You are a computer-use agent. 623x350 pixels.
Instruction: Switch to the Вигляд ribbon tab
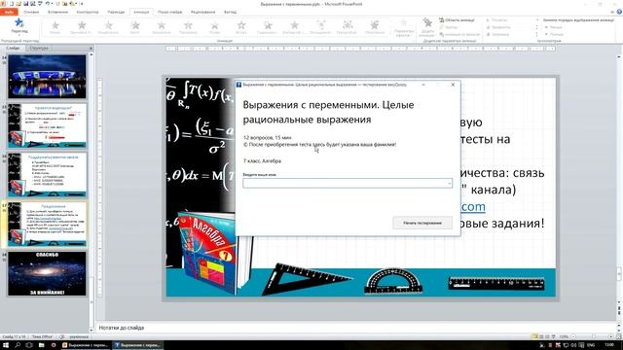(230, 12)
